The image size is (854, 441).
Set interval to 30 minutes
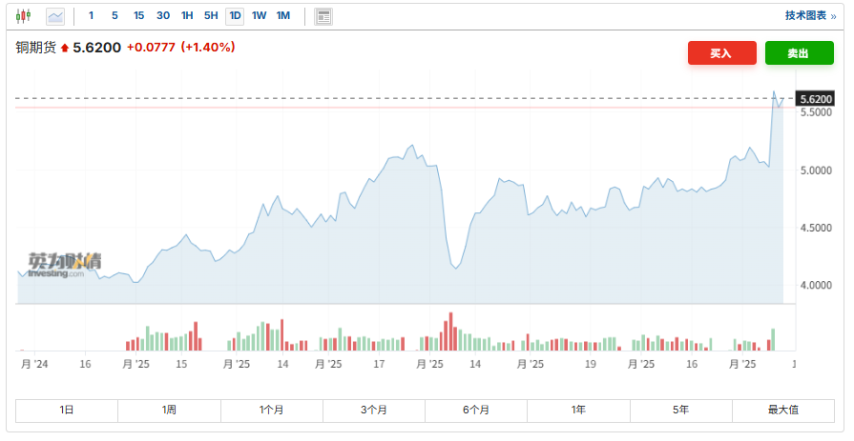[x=163, y=16]
